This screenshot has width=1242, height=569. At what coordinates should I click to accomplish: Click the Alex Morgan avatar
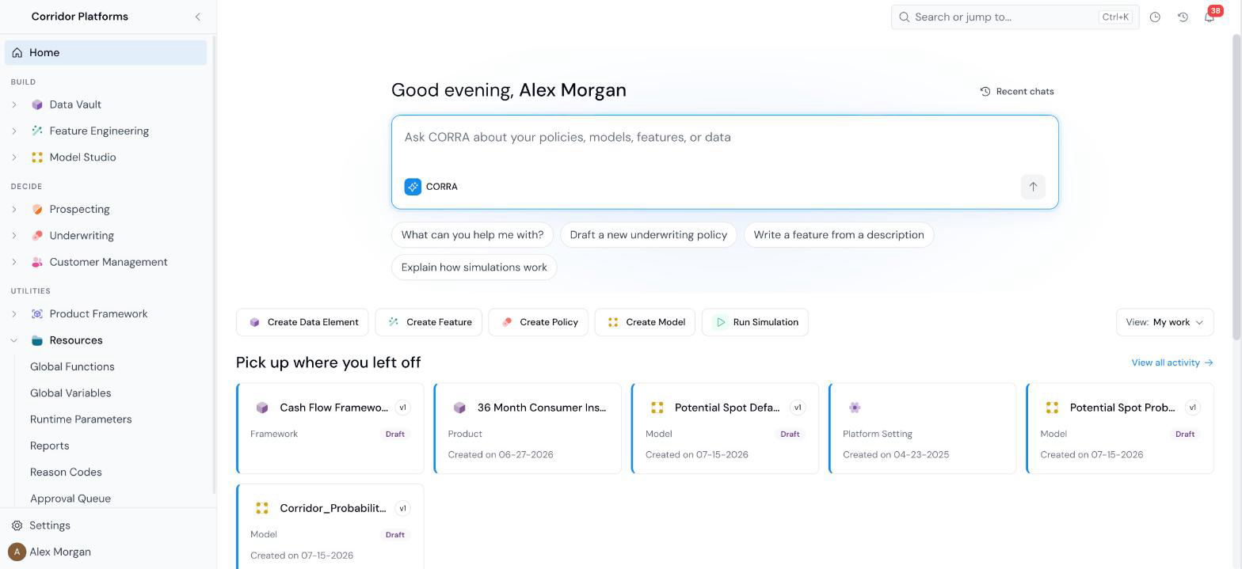17,552
